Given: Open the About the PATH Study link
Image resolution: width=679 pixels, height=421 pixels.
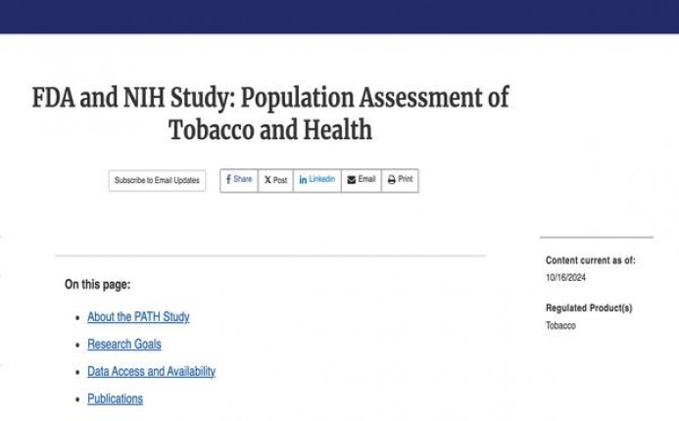Looking at the screenshot, I should click(x=138, y=317).
